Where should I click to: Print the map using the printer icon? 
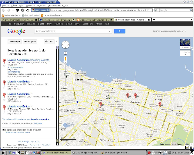46,41
